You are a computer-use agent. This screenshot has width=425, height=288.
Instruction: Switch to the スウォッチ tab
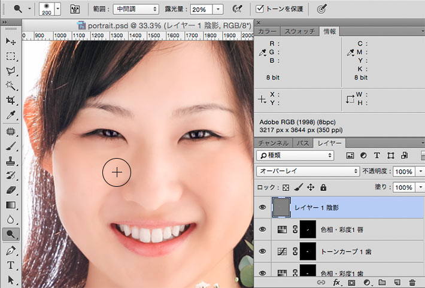(x=300, y=31)
